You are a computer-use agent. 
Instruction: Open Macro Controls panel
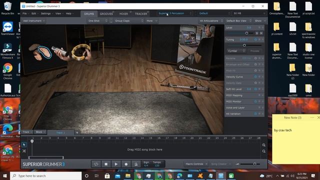point(196,164)
